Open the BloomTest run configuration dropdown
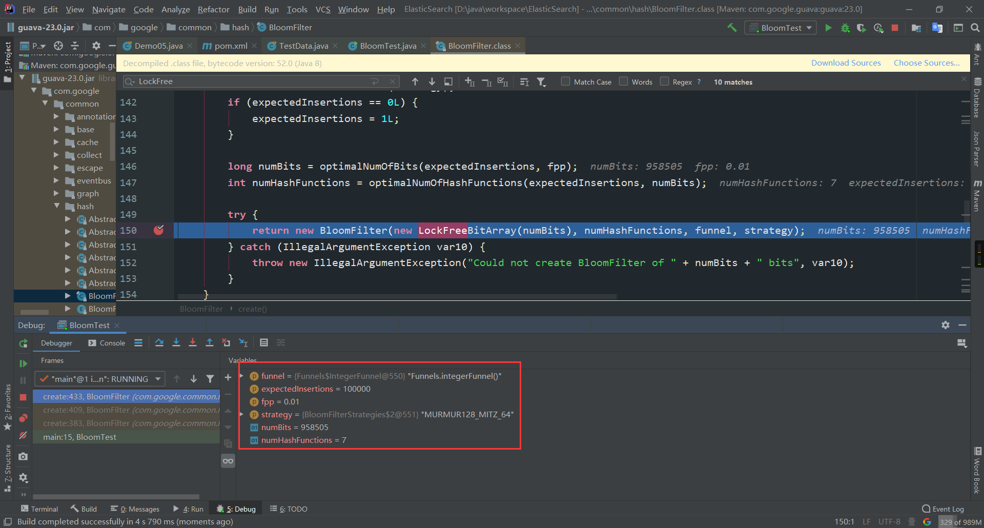 (x=781, y=28)
